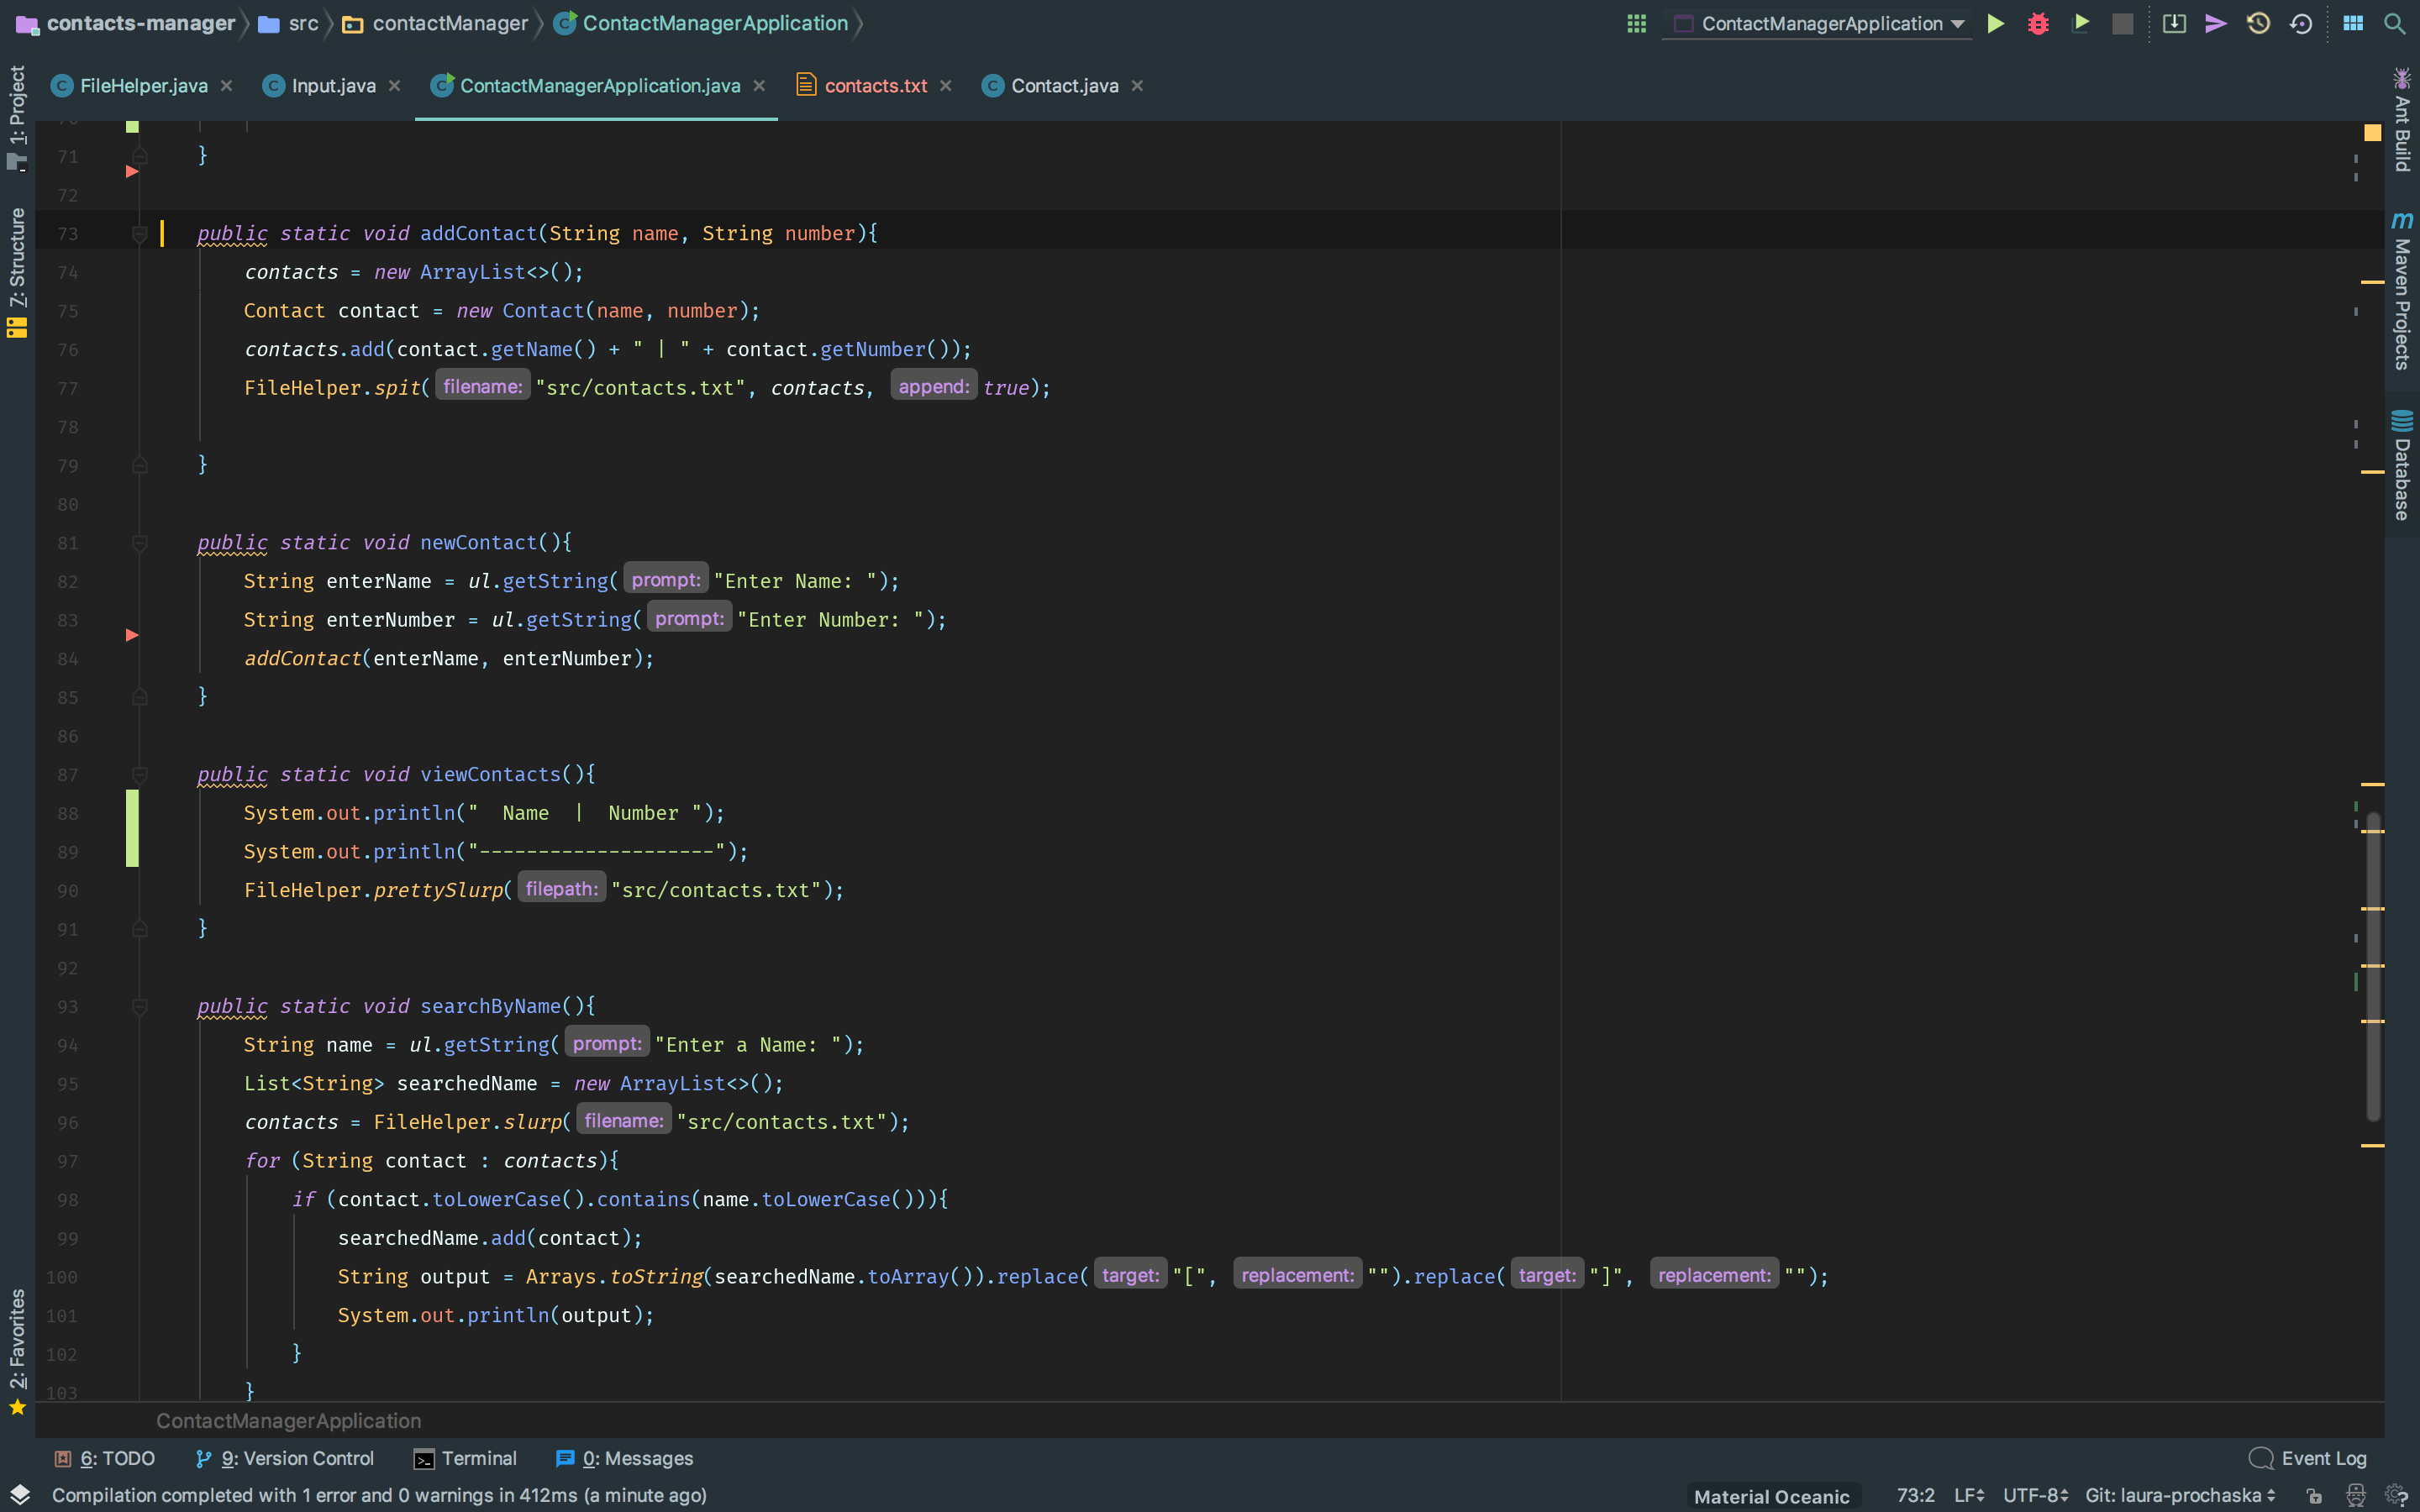This screenshot has height=1512, width=2420.
Task: Open Maven Projects side panel
Action: [2402, 291]
